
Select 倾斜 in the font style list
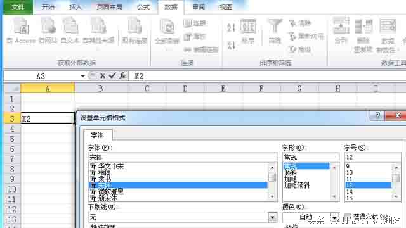pos(306,172)
